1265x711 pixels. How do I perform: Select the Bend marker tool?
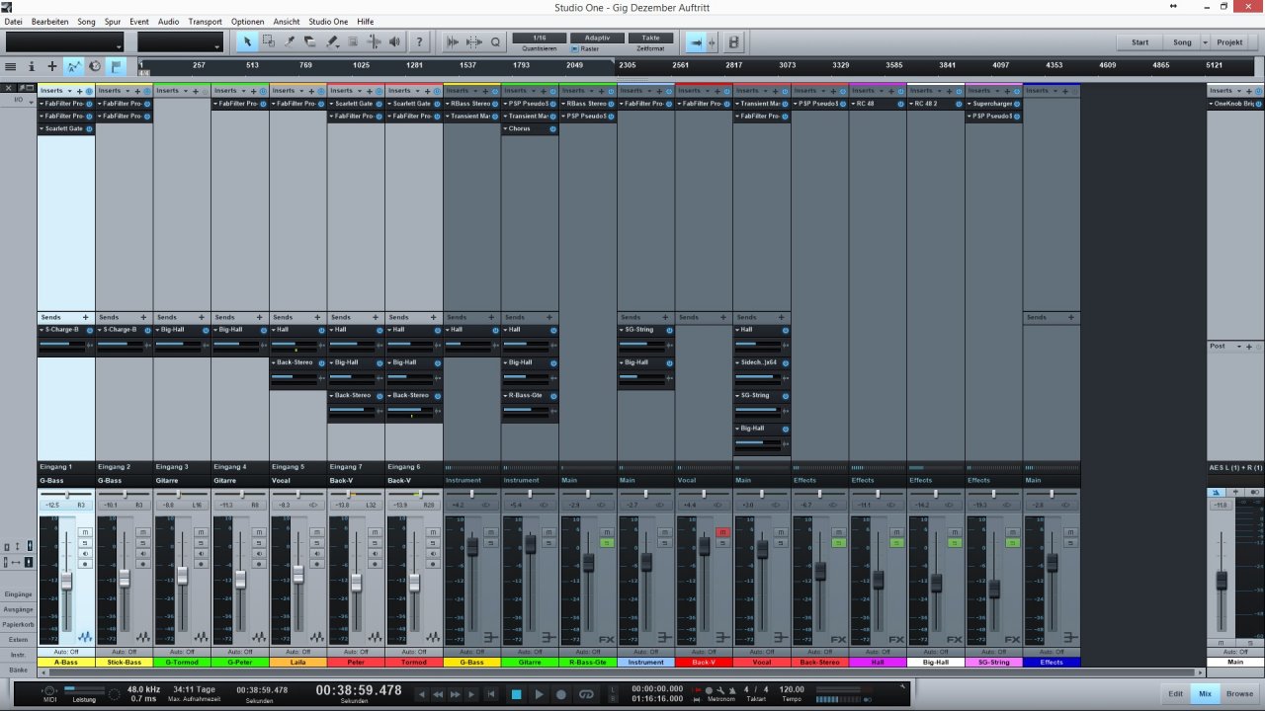coord(374,41)
